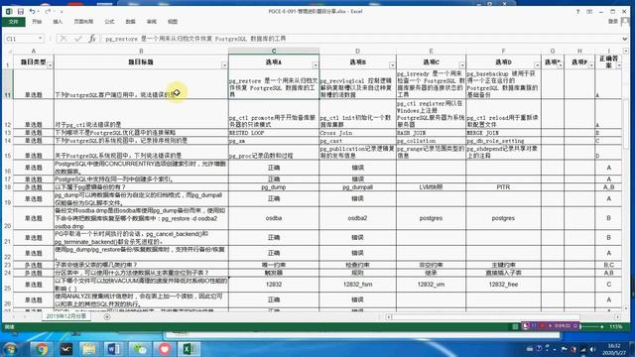Click the Undo arrow in quick access toolbar
Viewport: 635px width, 357px height.
click(x=32, y=12)
